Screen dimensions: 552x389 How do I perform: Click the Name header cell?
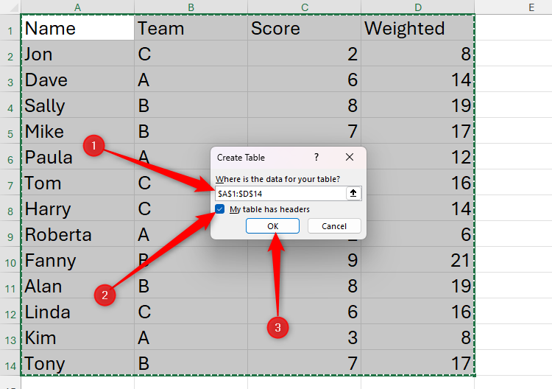(x=78, y=29)
